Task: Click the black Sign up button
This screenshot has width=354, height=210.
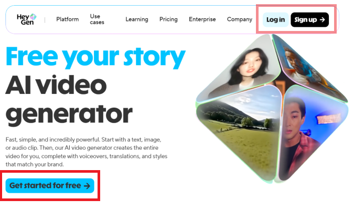Action: (309, 19)
